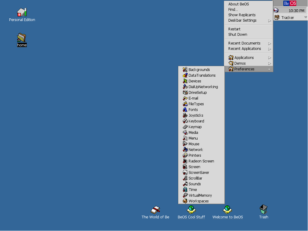Click the DataTranslations icon

point(185,75)
